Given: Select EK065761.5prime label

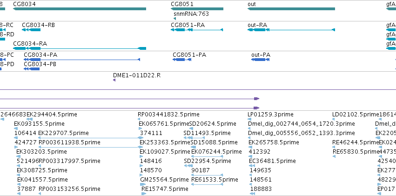Looking at the screenshot, I should 164,124.
